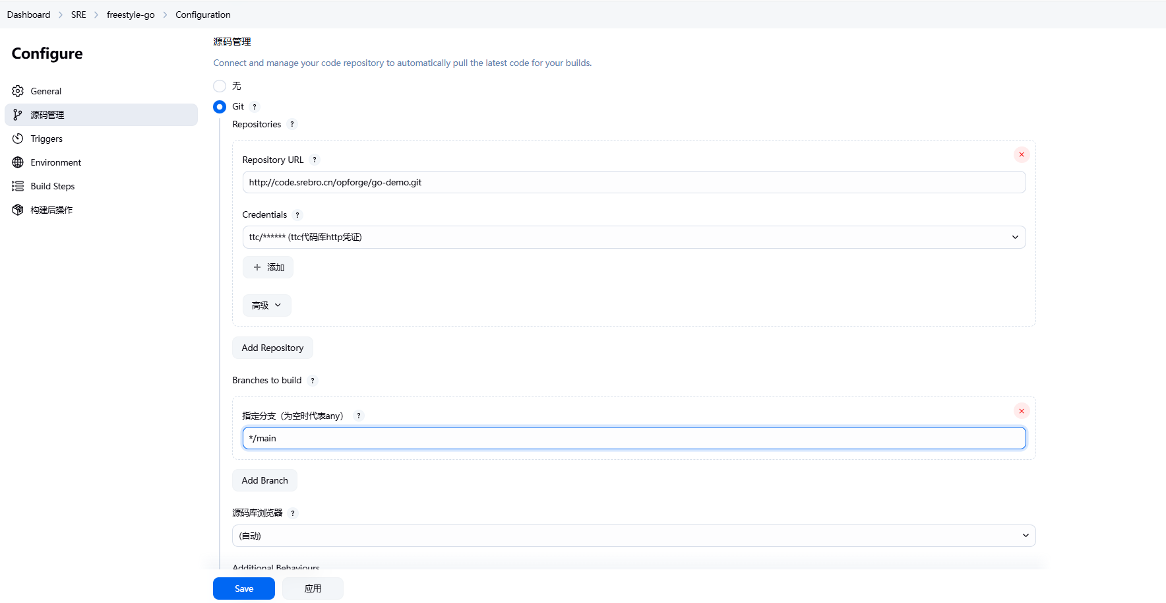Expand the 高级 advanced section
1166x603 pixels.
click(266, 305)
